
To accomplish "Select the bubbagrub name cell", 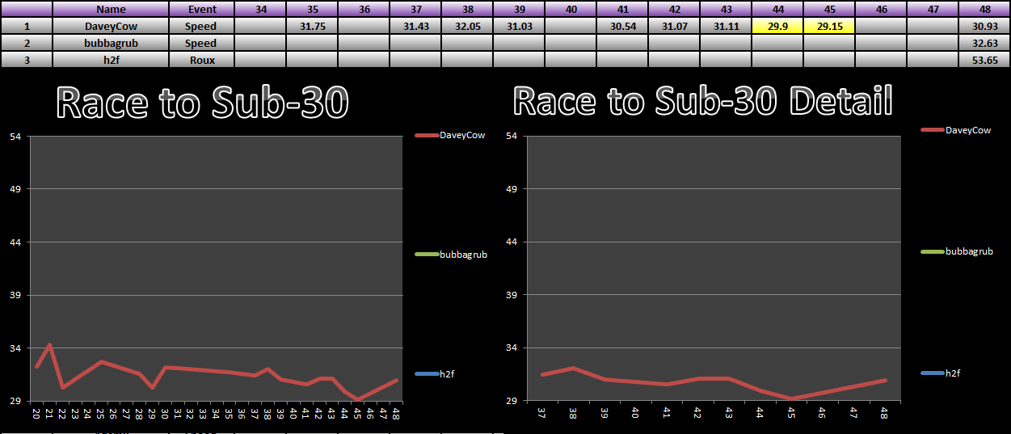I will [111, 43].
